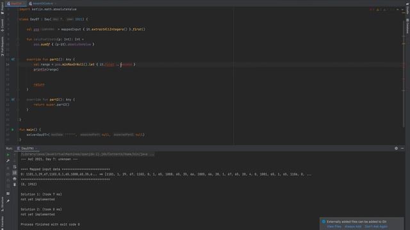Select the Day07Kt run tab
Viewport: 410px width, 230px height.
(27, 148)
